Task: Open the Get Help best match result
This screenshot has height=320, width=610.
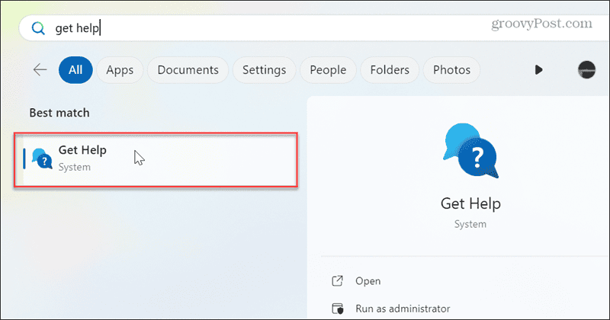Action: 156,159
